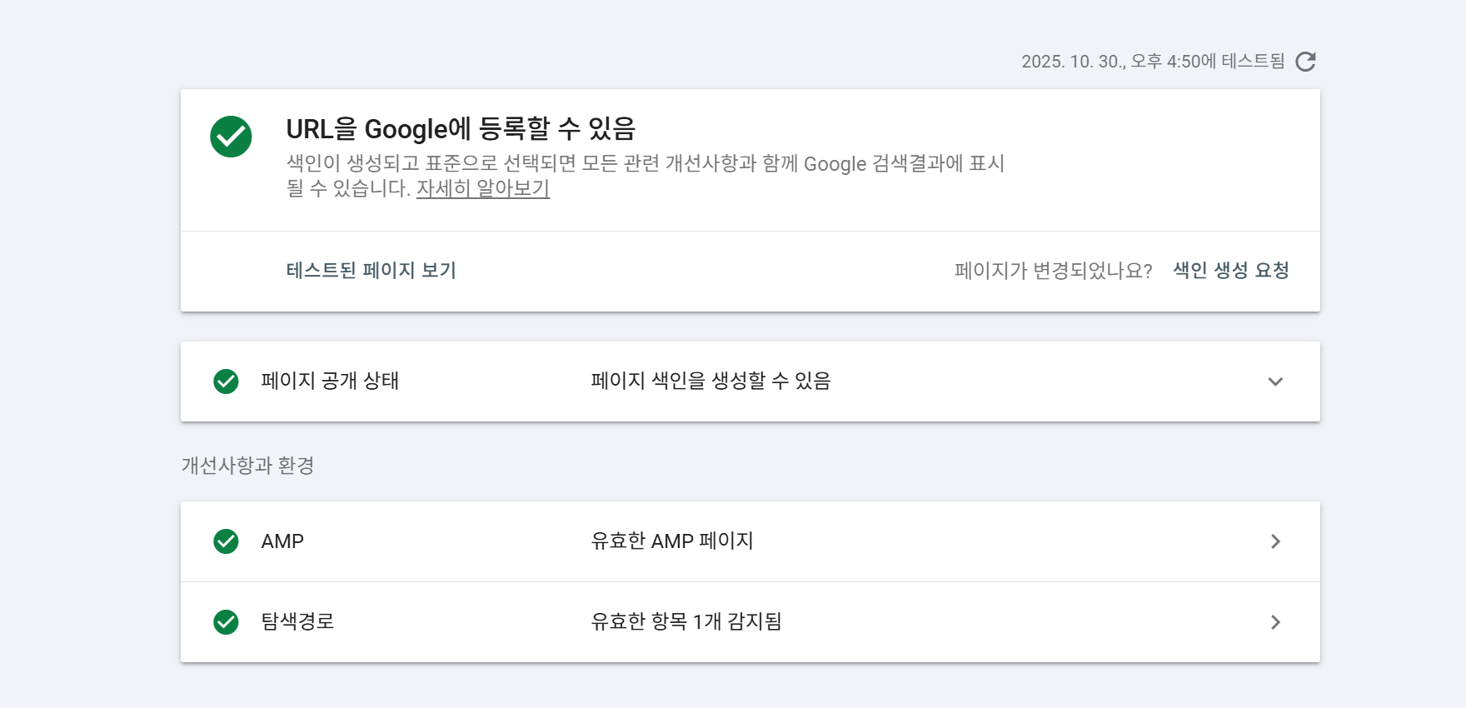
Task: Expand the 페이지 공개 상태 chevron down arrow
Action: point(1274,381)
